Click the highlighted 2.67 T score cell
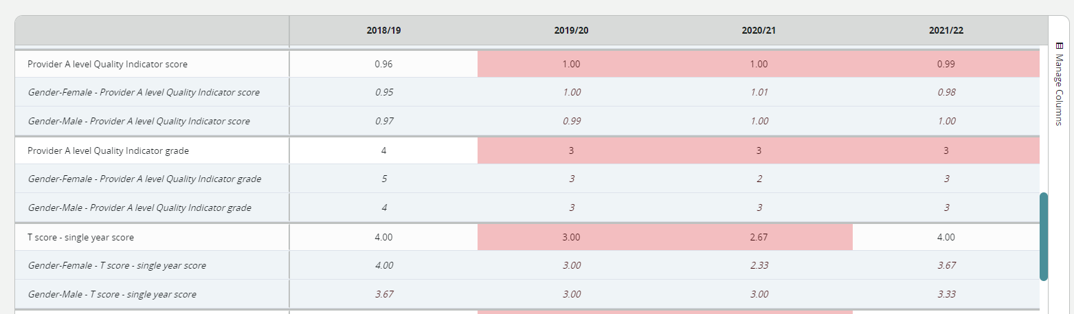The width and height of the screenshot is (1074, 314). click(x=759, y=237)
